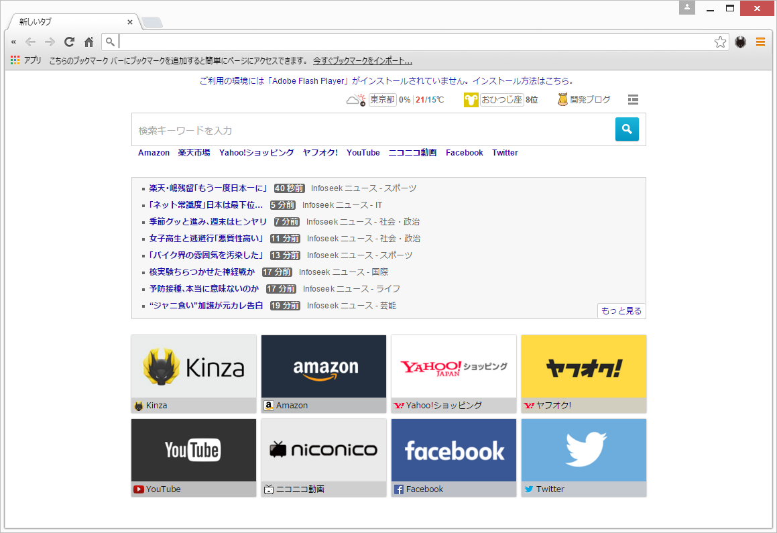Click the layout settings icon beside 開発ブログ
This screenshot has width=777, height=533.
click(x=633, y=99)
